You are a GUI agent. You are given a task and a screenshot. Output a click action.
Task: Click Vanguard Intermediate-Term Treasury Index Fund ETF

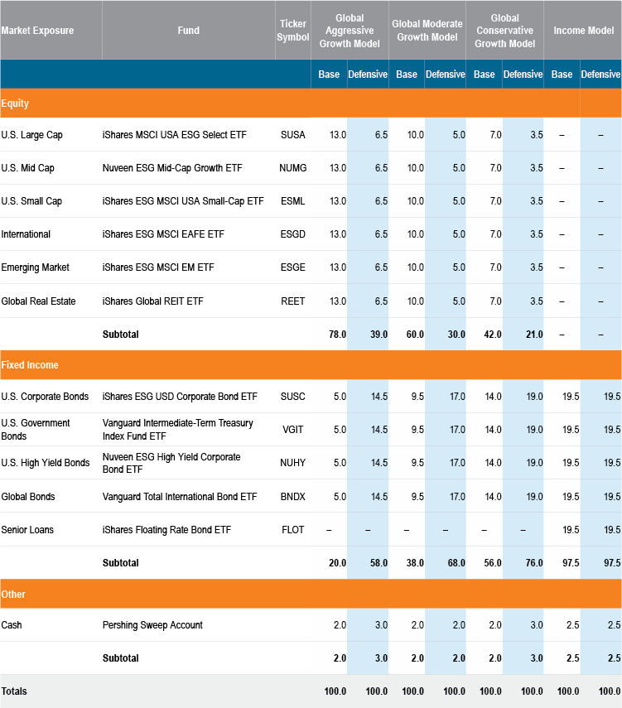177,430
